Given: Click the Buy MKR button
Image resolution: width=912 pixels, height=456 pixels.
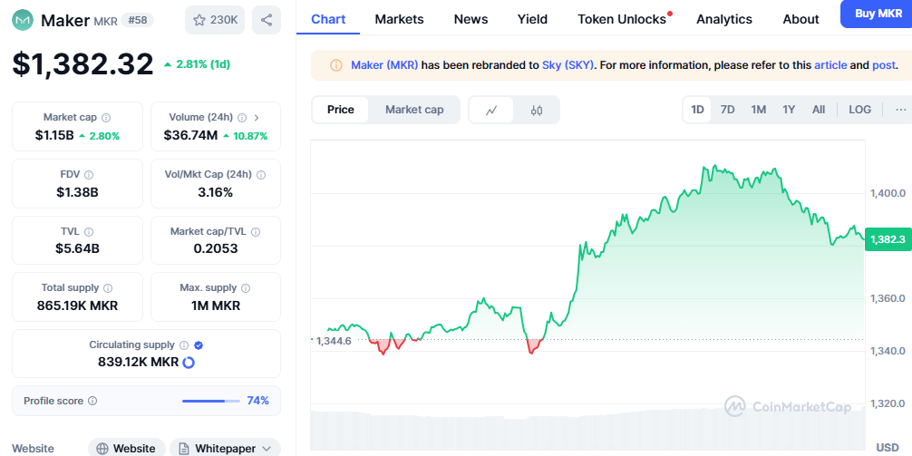Looking at the screenshot, I should 877,14.
